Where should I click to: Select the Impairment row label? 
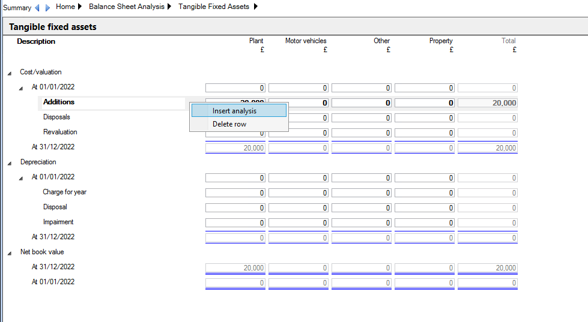pyautogui.click(x=58, y=222)
